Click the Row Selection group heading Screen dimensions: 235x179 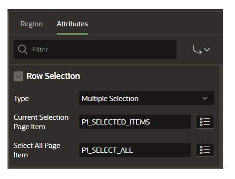pyautogui.click(x=53, y=76)
